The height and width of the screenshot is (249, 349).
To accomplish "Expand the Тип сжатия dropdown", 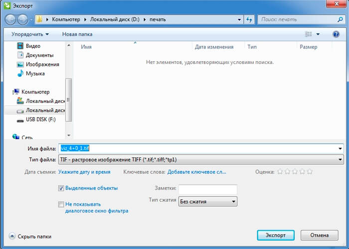I will [233, 202].
